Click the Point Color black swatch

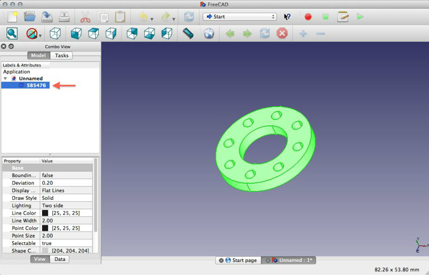pyautogui.click(x=45, y=228)
